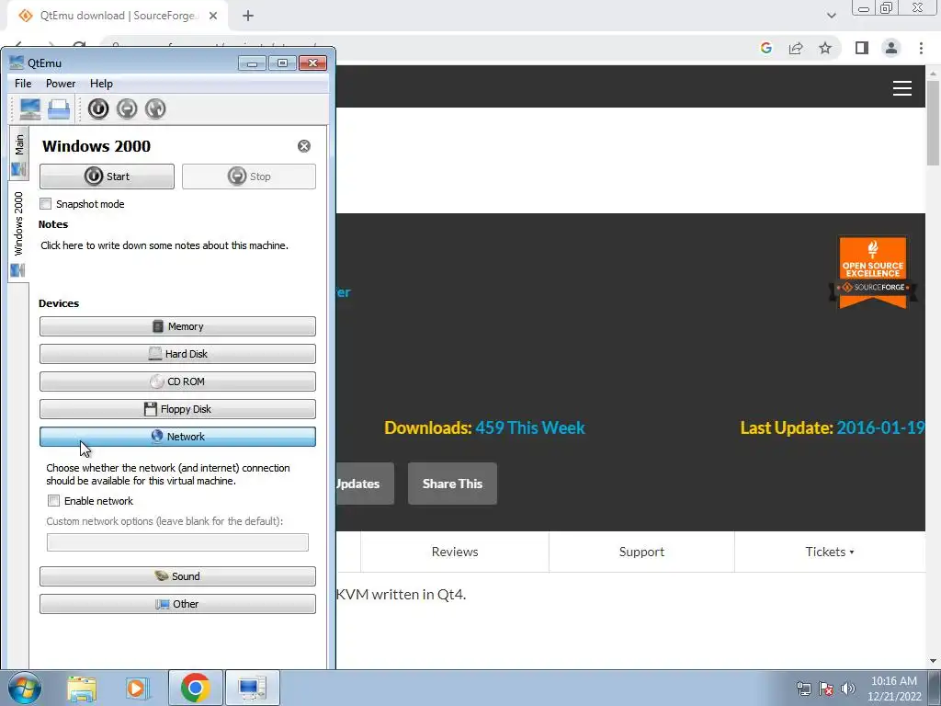Click the open machine toolbar icon in QtEmu
The height and width of the screenshot is (706, 941).
point(59,109)
